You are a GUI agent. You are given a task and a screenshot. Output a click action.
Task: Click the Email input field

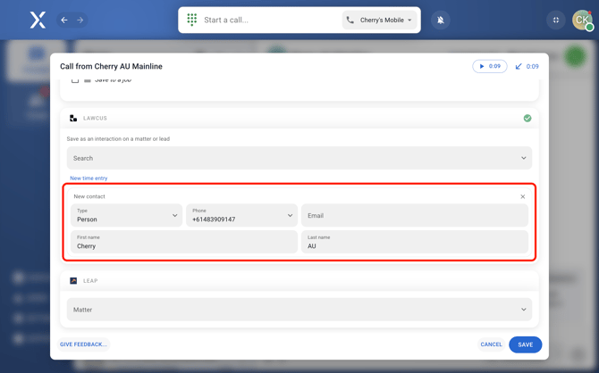tap(414, 215)
